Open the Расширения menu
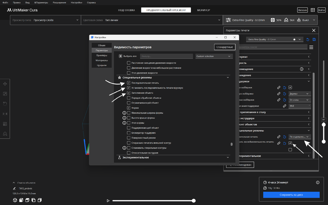Image resolution: width=328 pixels, height=205 pixels. pyautogui.click(x=59, y=2)
